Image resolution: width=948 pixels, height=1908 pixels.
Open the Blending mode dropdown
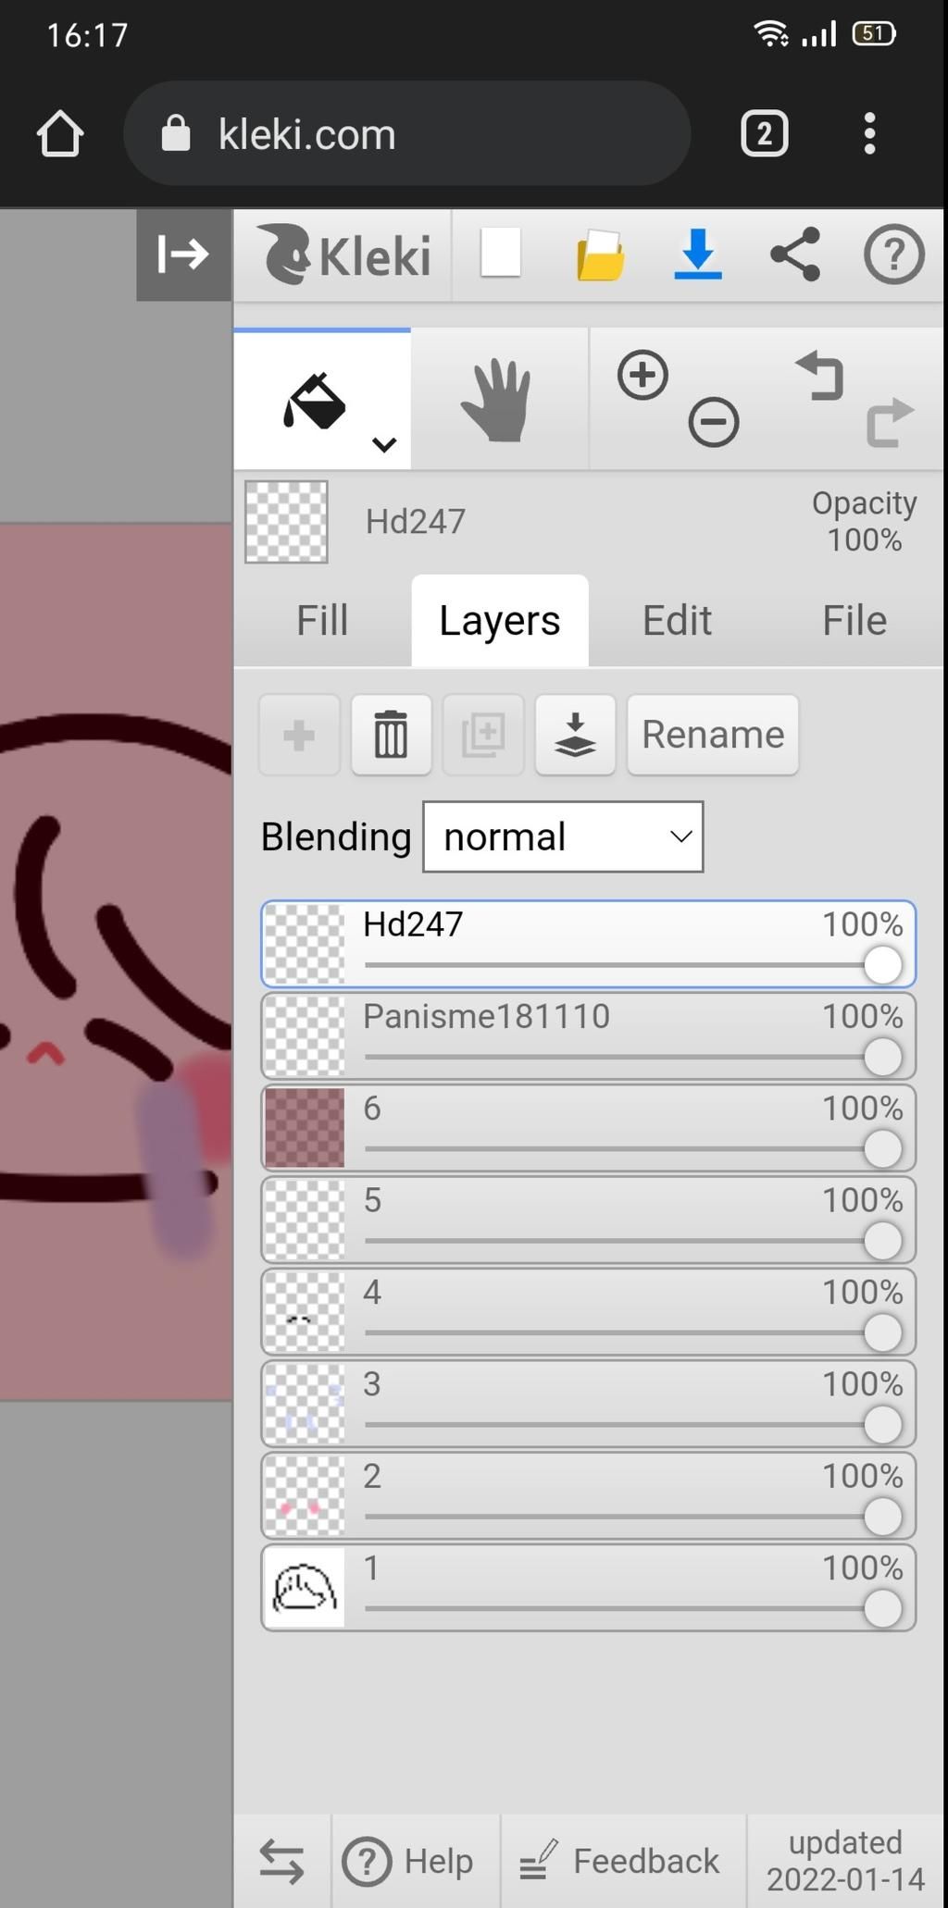click(563, 836)
